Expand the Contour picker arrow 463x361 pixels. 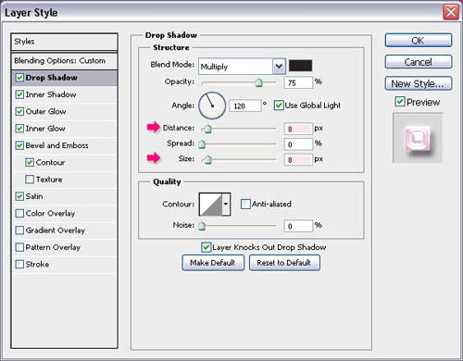226,204
